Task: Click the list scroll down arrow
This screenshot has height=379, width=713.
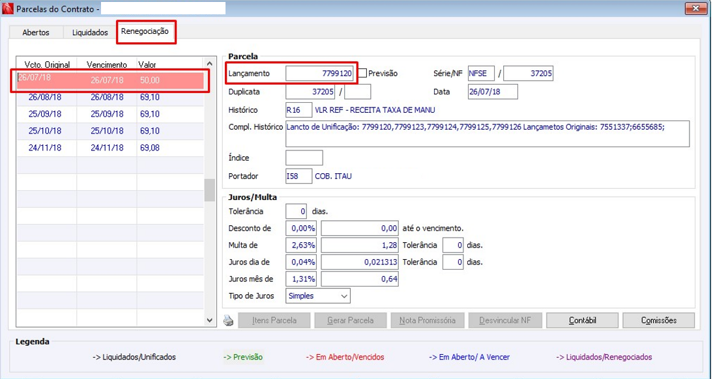Action: pos(209,320)
